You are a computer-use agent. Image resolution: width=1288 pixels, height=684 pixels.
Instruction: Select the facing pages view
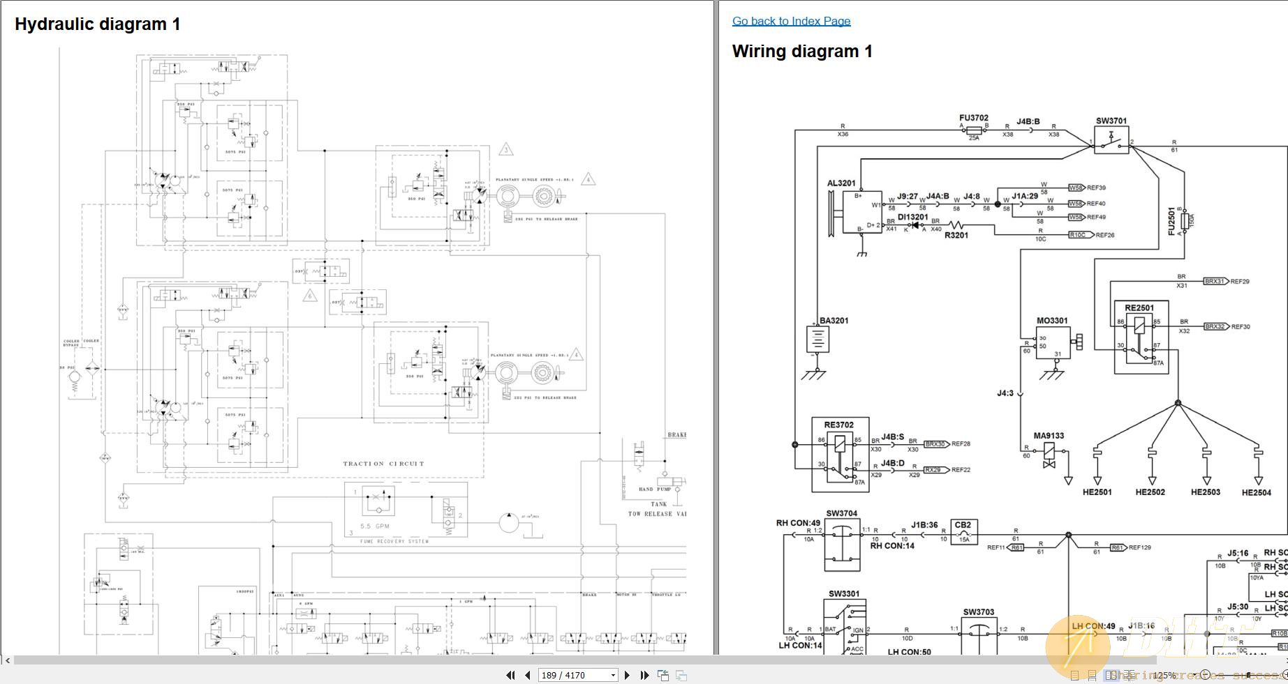pos(1111,675)
